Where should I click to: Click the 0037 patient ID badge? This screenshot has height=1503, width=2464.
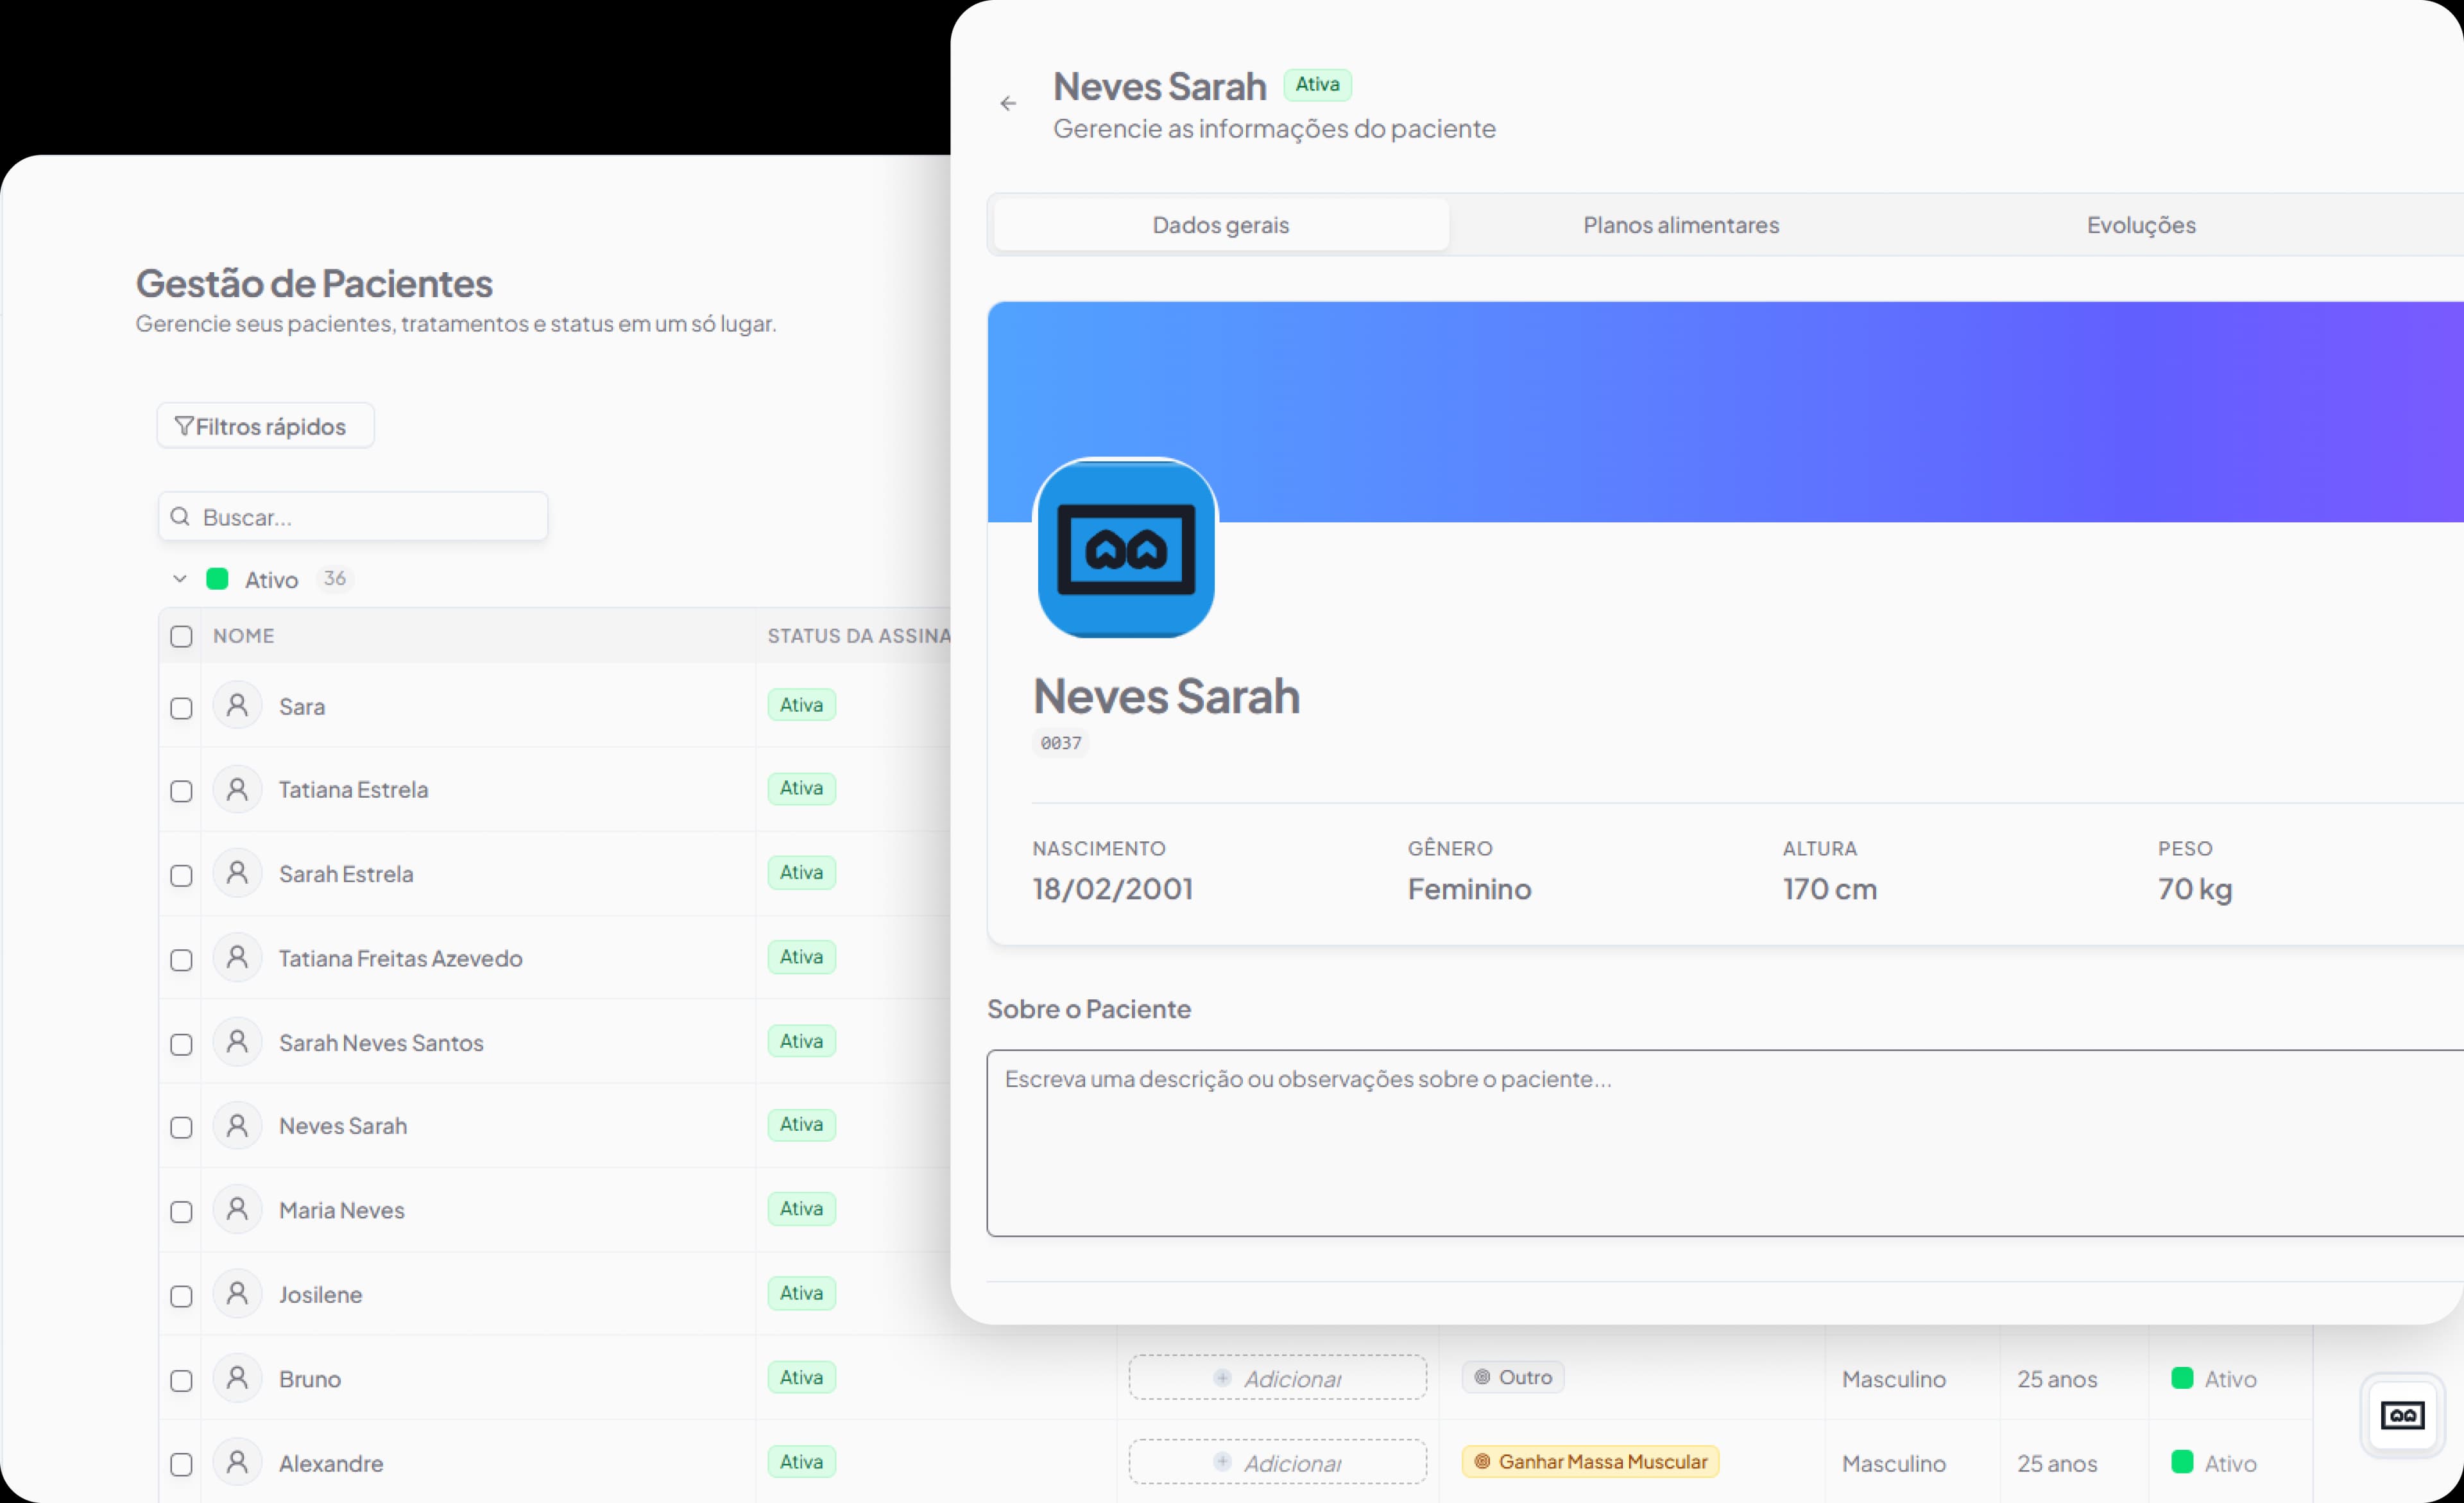[1061, 743]
